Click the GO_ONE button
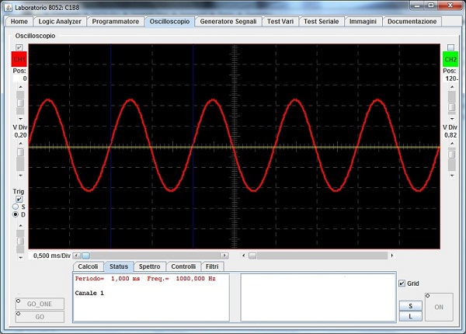Screen dimensions: 466x334 (x=40, y=304)
